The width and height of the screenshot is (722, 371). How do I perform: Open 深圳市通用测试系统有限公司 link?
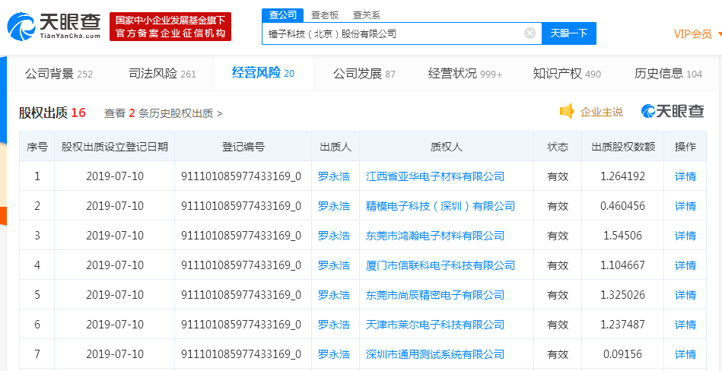435,354
